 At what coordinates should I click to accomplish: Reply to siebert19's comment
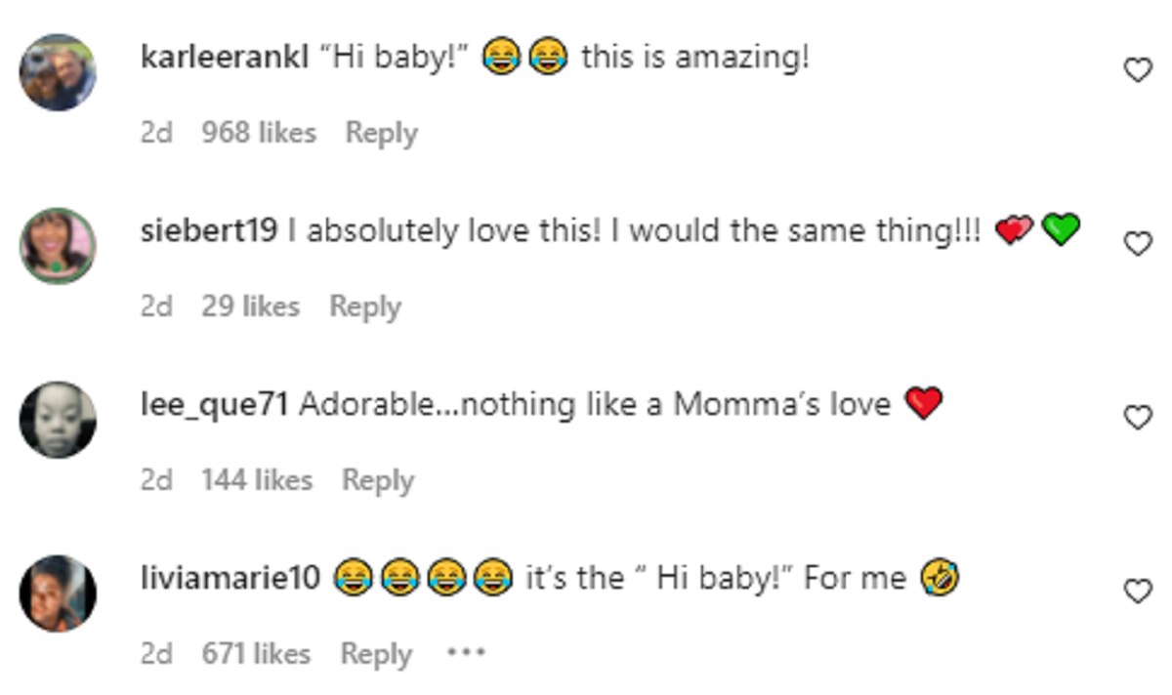click(x=365, y=307)
